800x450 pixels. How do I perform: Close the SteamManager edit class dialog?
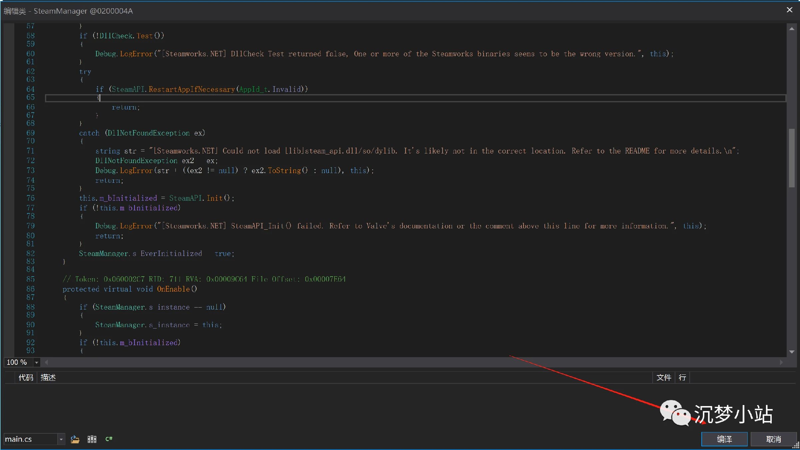(789, 10)
